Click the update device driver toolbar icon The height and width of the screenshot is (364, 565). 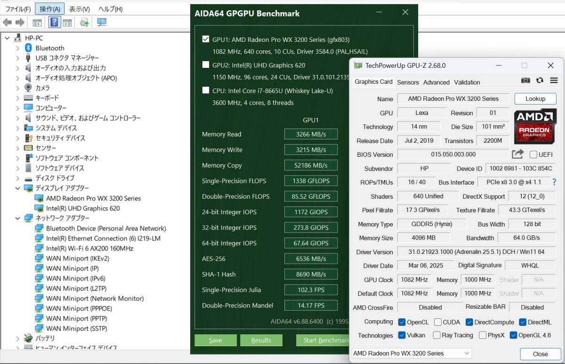pos(84,23)
